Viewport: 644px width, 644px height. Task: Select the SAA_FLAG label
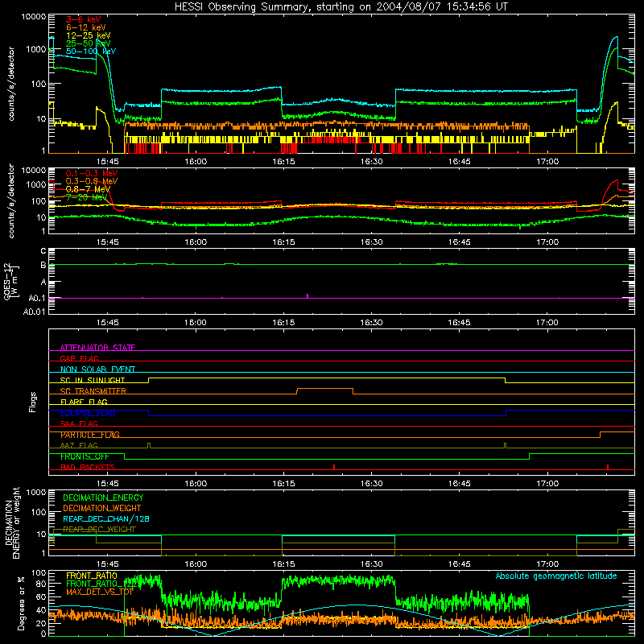tap(79, 423)
